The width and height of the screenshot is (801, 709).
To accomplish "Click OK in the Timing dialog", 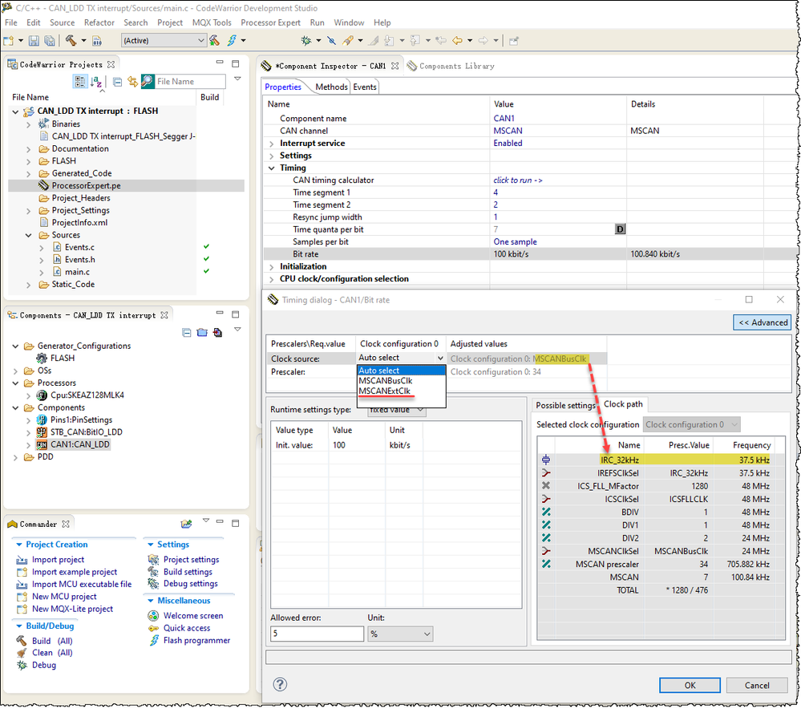I will 690,685.
